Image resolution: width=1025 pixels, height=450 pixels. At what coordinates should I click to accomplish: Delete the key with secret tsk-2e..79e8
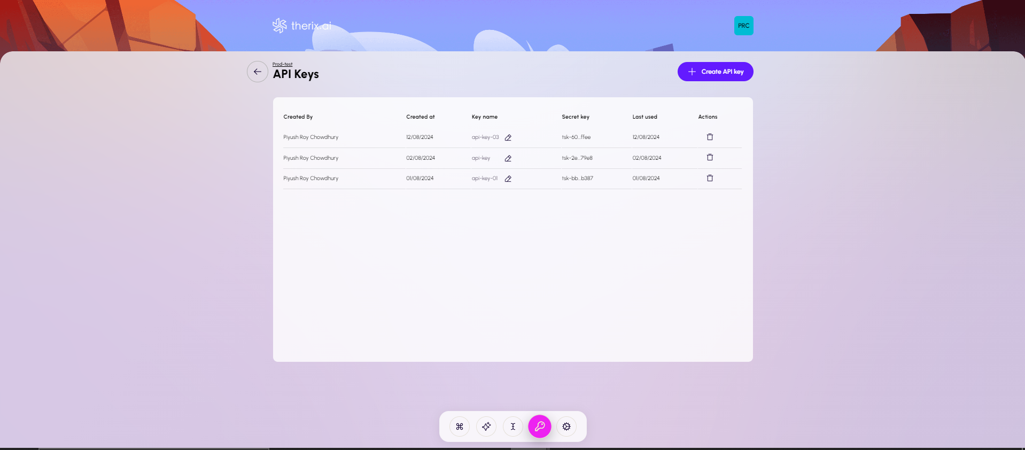click(x=710, y=157)
